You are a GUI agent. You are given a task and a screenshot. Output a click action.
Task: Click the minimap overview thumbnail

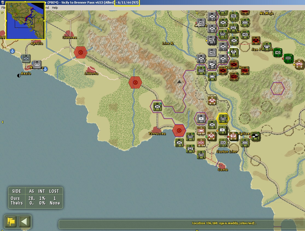pyautogui.click(x=25, y=20)
